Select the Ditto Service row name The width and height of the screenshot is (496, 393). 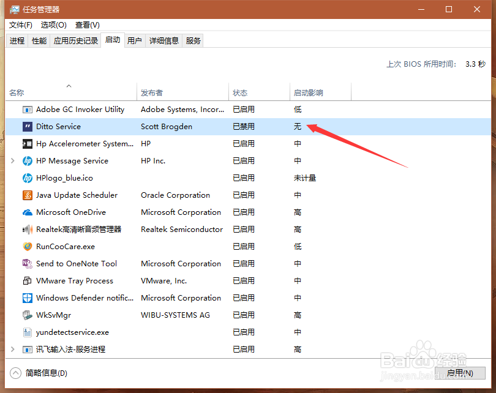click(59, 127)
